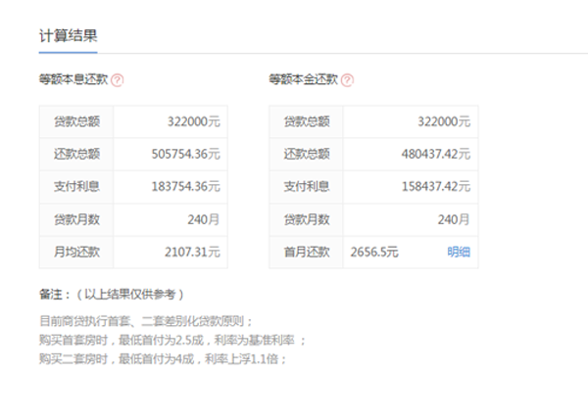The image size is (588, 419).
Task: Open the 明细 details link
Action: tap(459, 252)
